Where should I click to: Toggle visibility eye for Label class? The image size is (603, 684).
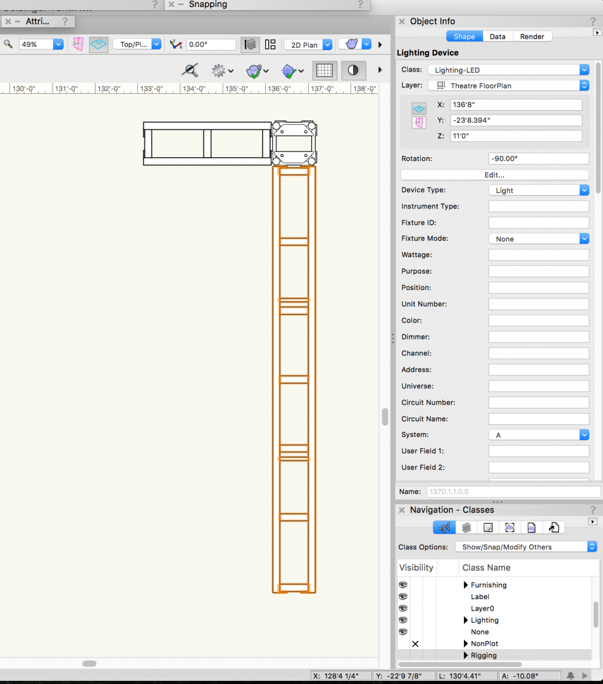tap(403, 597)
